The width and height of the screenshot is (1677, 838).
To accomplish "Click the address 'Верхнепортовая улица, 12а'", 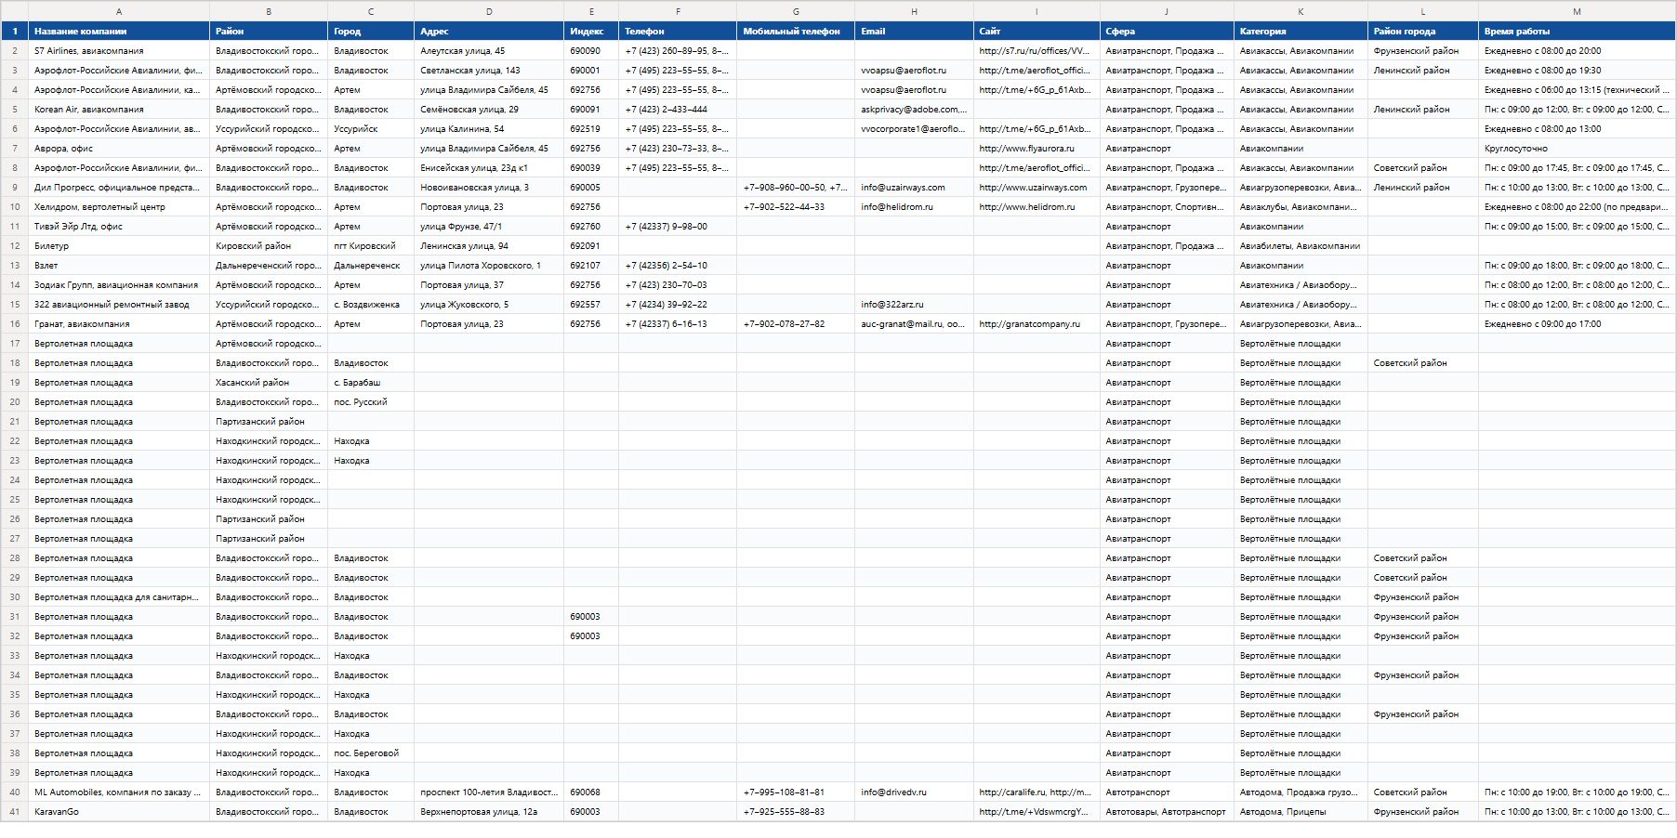I will 489,812.
